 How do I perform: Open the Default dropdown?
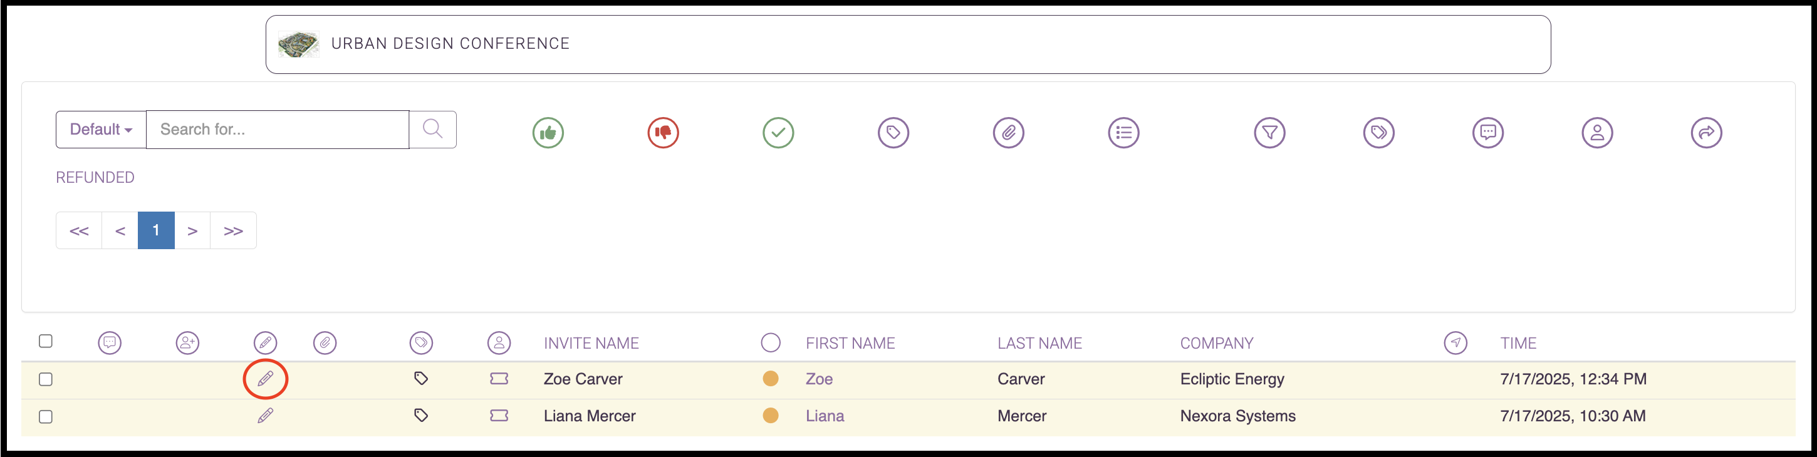[101, 129]
